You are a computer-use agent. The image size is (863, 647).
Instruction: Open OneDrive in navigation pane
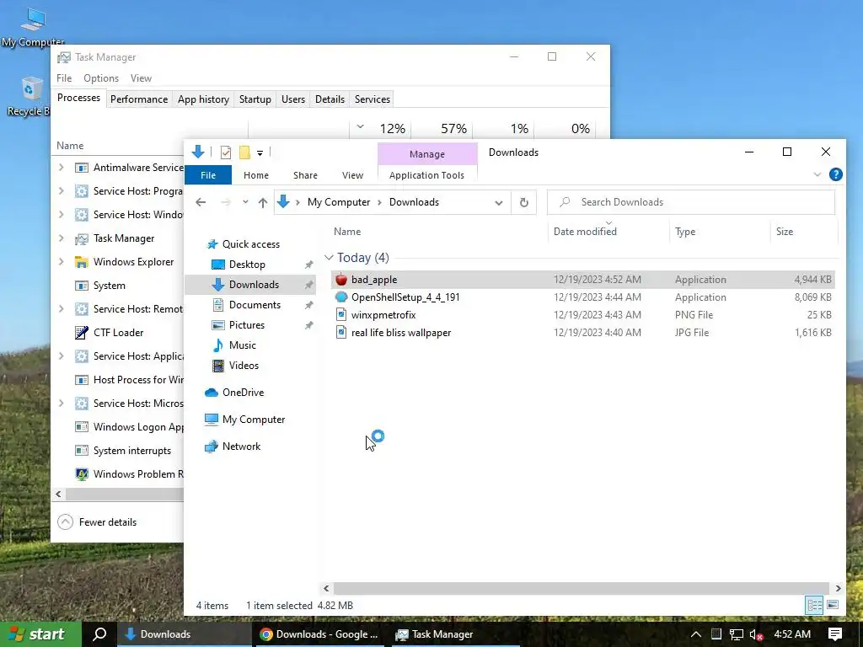[x=243, y=393]
